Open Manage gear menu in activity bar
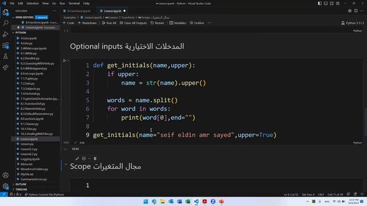Screen dimensions: 367x206 (5, 186)
